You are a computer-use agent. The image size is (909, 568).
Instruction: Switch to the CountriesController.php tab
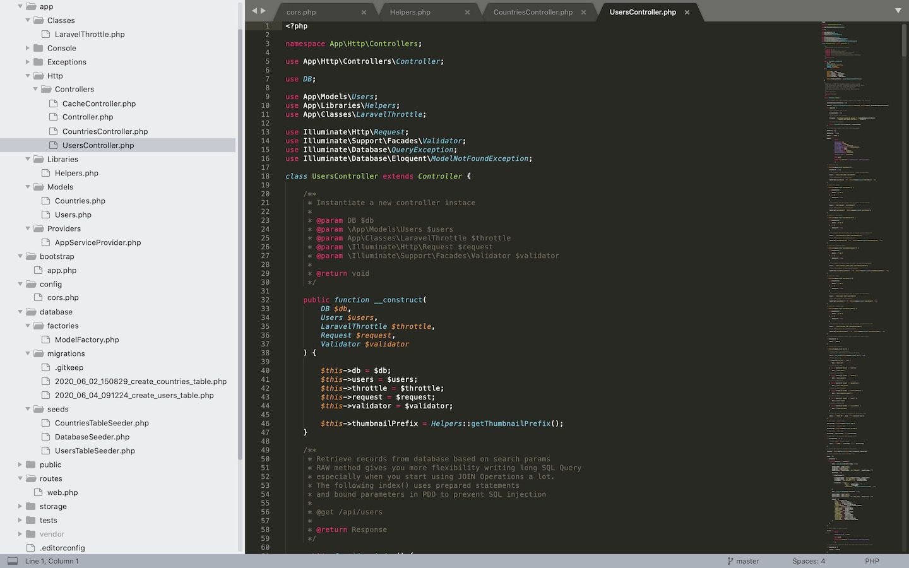click(533, 12)
